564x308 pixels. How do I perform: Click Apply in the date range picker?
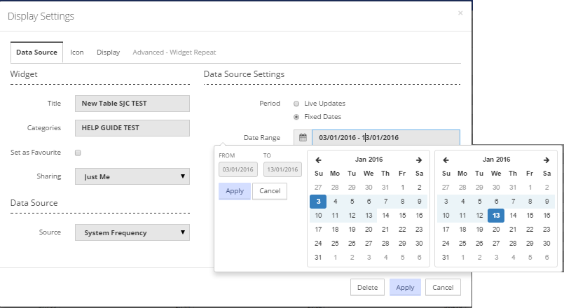(234, 191)
